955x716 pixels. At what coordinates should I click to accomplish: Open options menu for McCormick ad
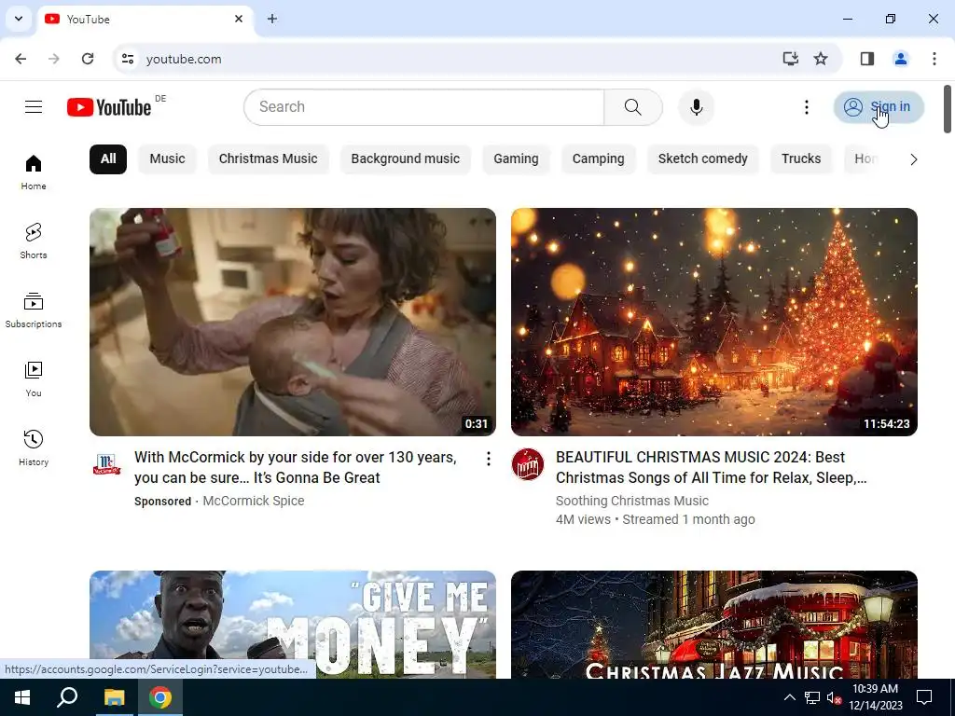tap(488, 459)
